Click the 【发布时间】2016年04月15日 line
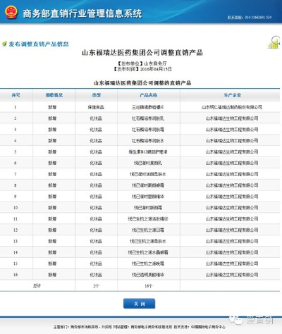This screenshot has height=334, width=282. (142, 69)
